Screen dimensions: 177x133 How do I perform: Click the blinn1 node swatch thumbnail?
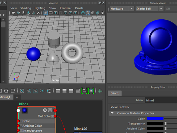pos(25,110)
